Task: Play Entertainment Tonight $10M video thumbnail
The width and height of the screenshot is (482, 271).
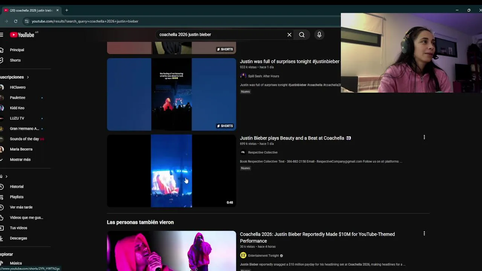Action: pos(171,251)
